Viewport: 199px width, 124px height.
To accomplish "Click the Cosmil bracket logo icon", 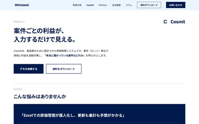I will click(x=165, y=22).
